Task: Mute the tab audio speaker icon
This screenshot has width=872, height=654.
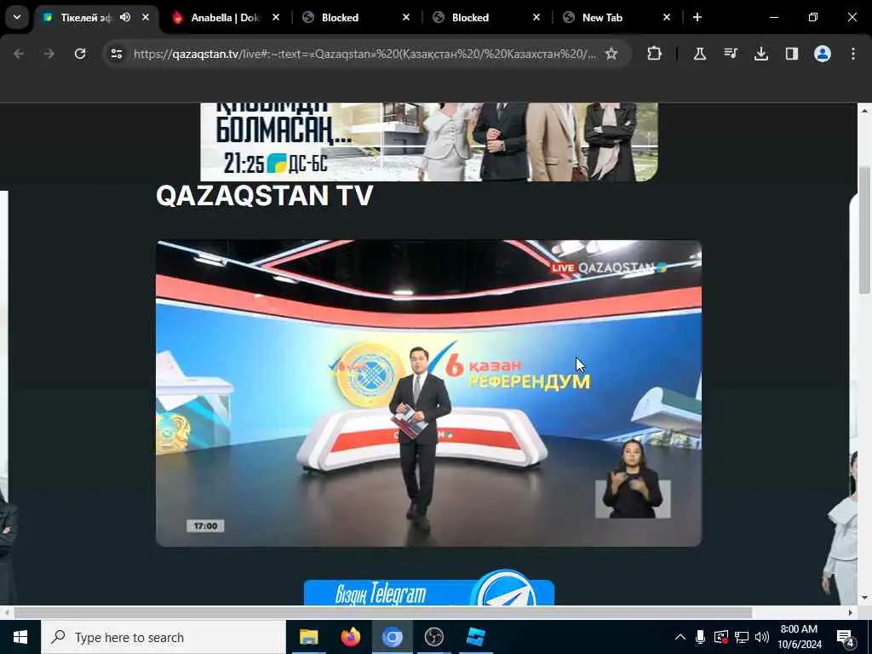Action: tap(125, 17)
